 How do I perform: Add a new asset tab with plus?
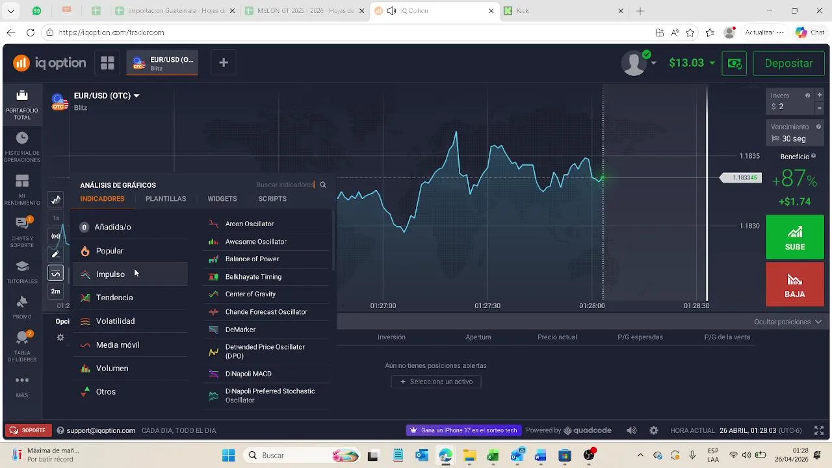point(224,62)
